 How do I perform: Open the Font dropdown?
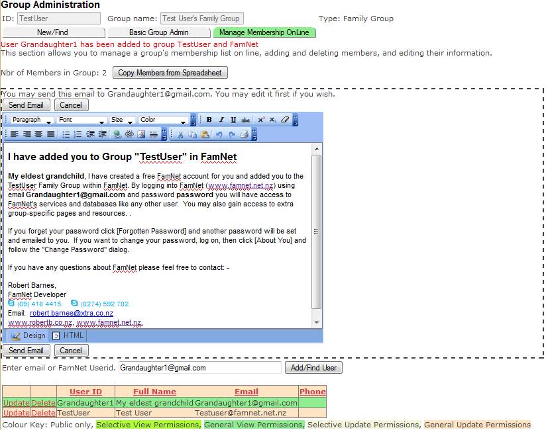82,120
